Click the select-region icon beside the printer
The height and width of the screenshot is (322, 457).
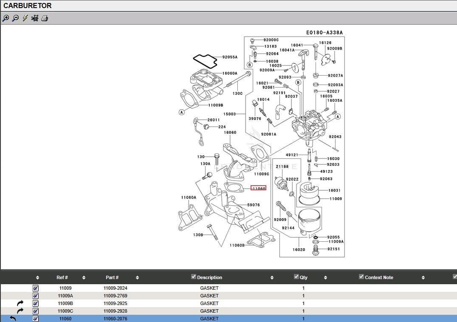click(x=35, y=18)
